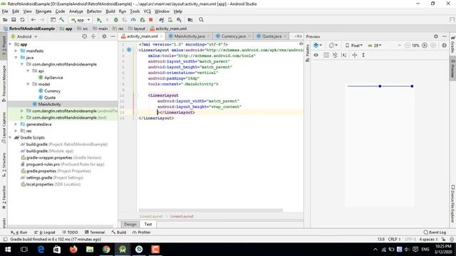Toggle Palette strip in preview
Screen dimensions: 456x256
307,54
